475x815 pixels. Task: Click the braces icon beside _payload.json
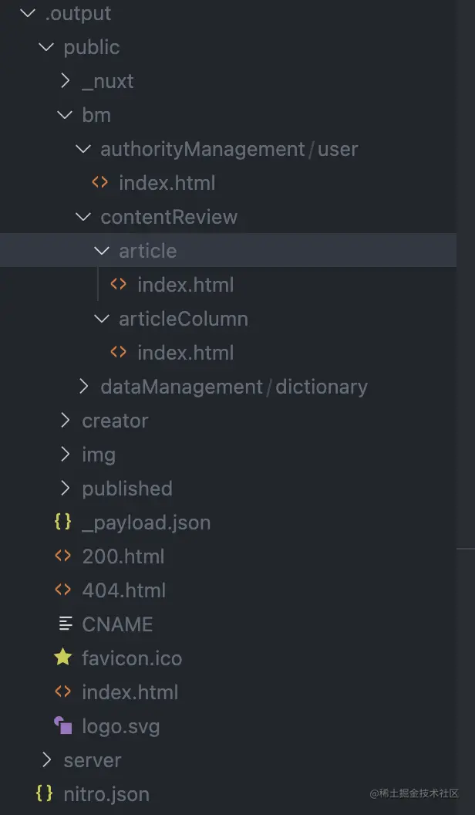point(62,522)
